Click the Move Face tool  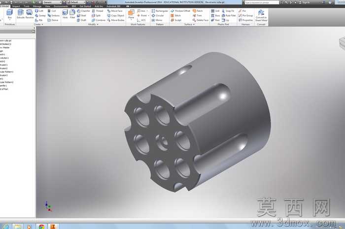point(115,11)
